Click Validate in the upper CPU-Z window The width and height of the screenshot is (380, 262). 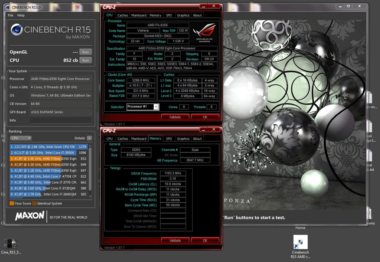175,117
